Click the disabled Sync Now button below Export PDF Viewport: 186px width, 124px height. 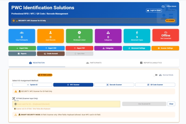[x=79, y=54]
